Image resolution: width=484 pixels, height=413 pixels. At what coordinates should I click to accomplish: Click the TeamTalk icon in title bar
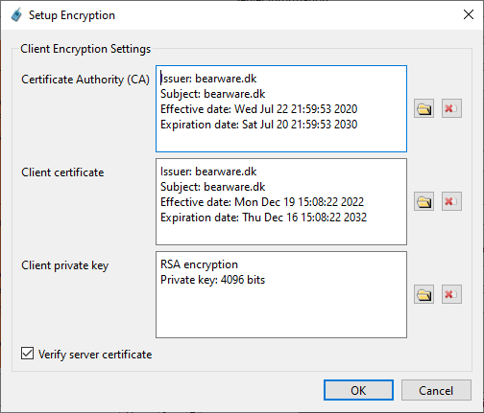(16, 15)
